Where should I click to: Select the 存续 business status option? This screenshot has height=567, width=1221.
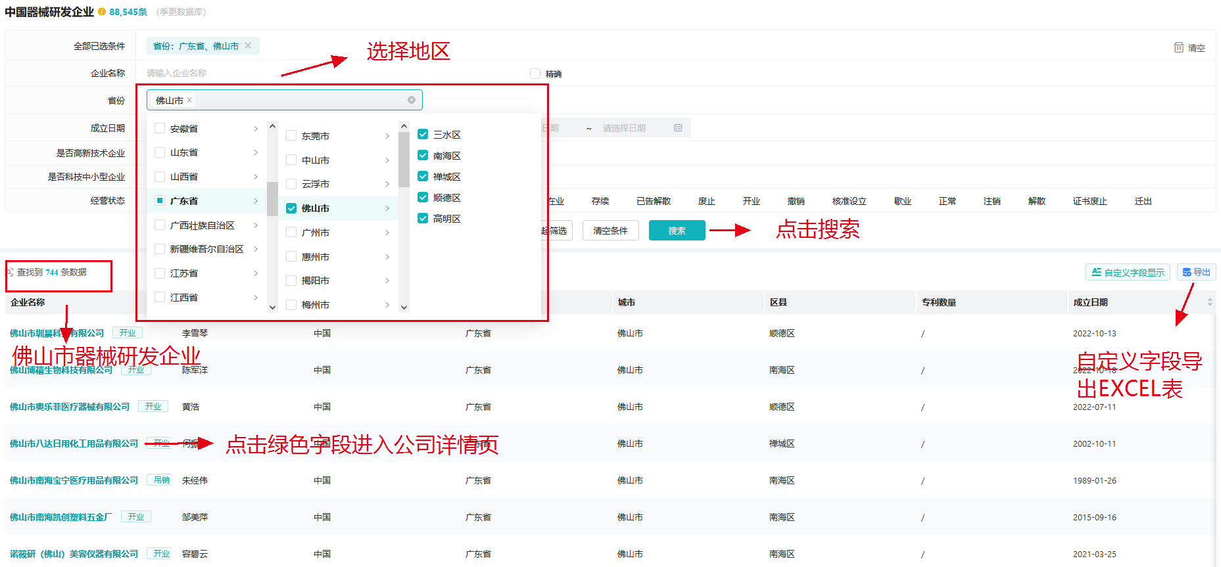pyautogui.click(x=600, y=201)
